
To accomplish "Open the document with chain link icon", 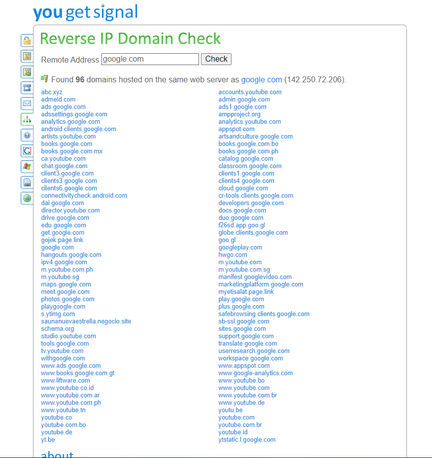I will [27, 182].
